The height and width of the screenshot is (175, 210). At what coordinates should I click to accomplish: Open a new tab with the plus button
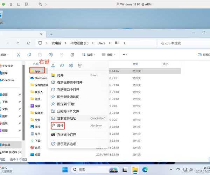(51, 34)
